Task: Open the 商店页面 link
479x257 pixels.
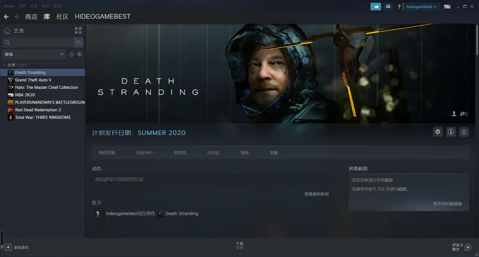Action: coord(107,153)
